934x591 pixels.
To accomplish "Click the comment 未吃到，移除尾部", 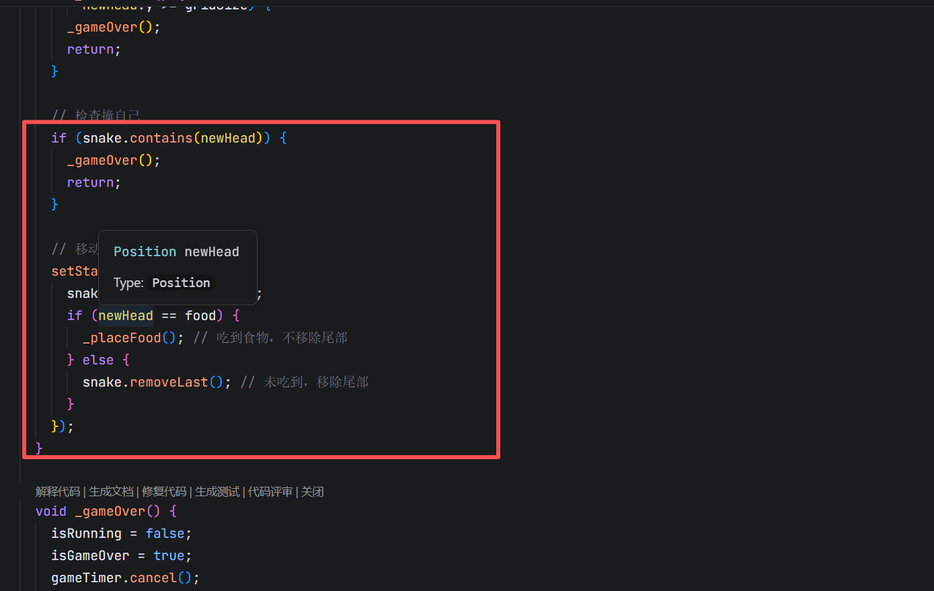I will click(x=305, y=382).
